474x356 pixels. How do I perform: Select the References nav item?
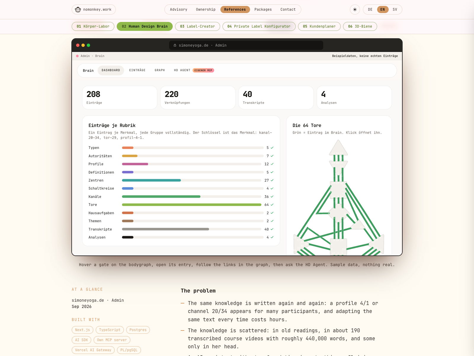click(x=235, y=9)
